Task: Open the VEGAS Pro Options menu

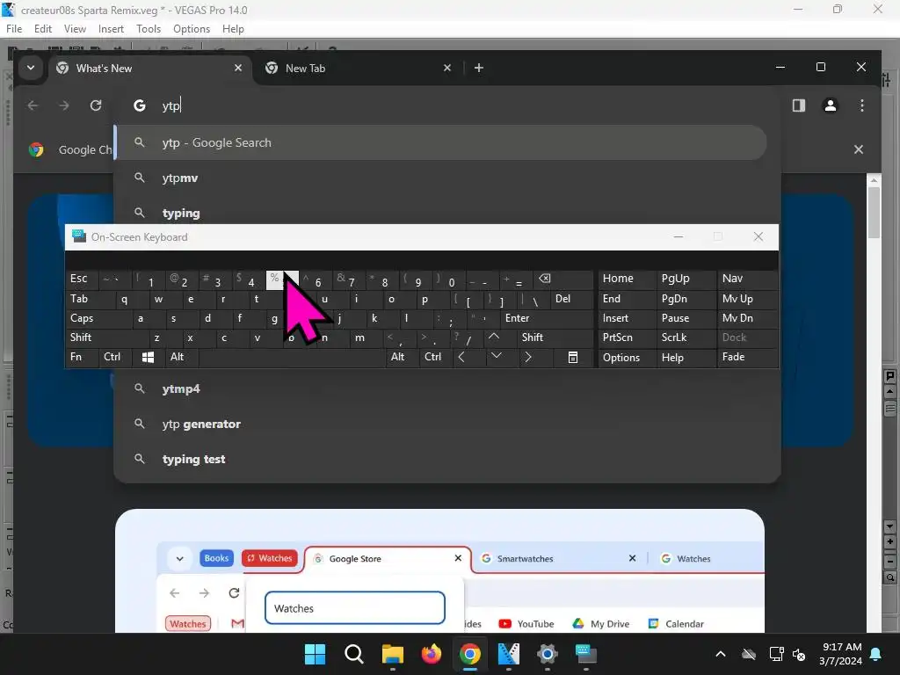Action: [192, 29]
